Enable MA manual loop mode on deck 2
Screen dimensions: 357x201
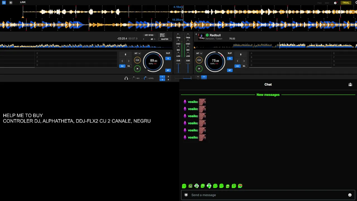click(244, 66)
